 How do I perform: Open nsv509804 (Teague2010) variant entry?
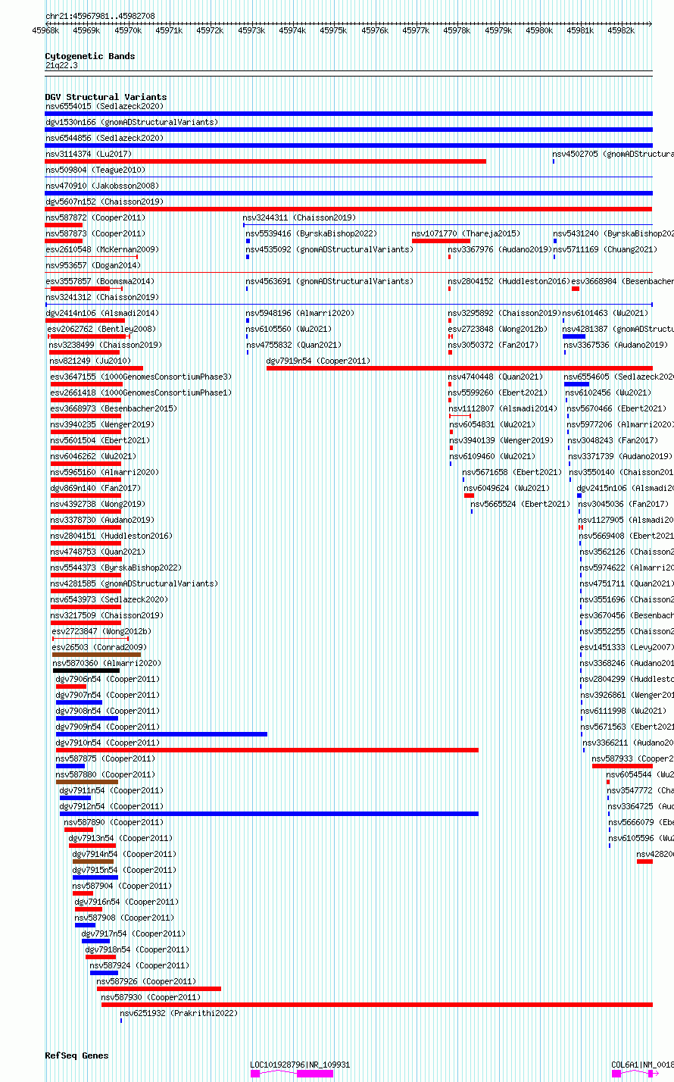(x=95, y=170)
